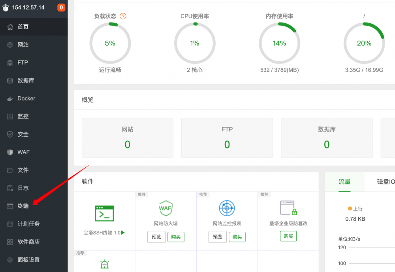Click 购买 button under 网站监控报表

point(237,237)
